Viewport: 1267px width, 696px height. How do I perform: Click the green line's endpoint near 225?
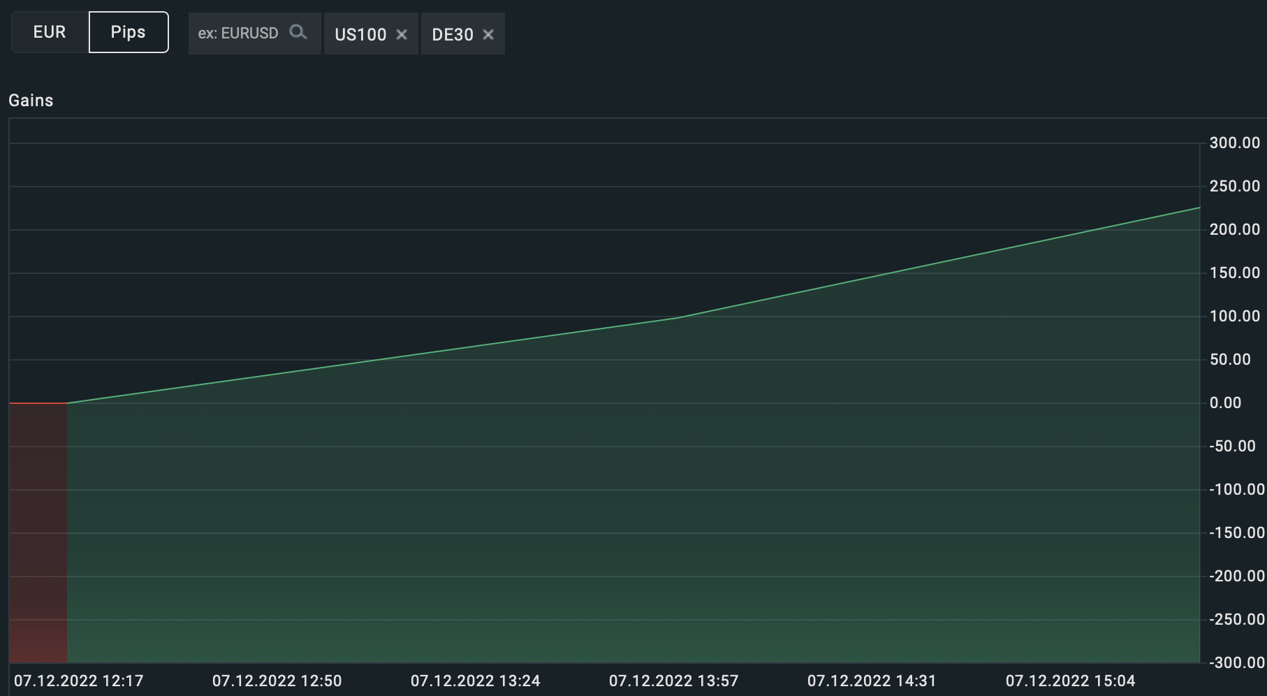click(1199, 208)
